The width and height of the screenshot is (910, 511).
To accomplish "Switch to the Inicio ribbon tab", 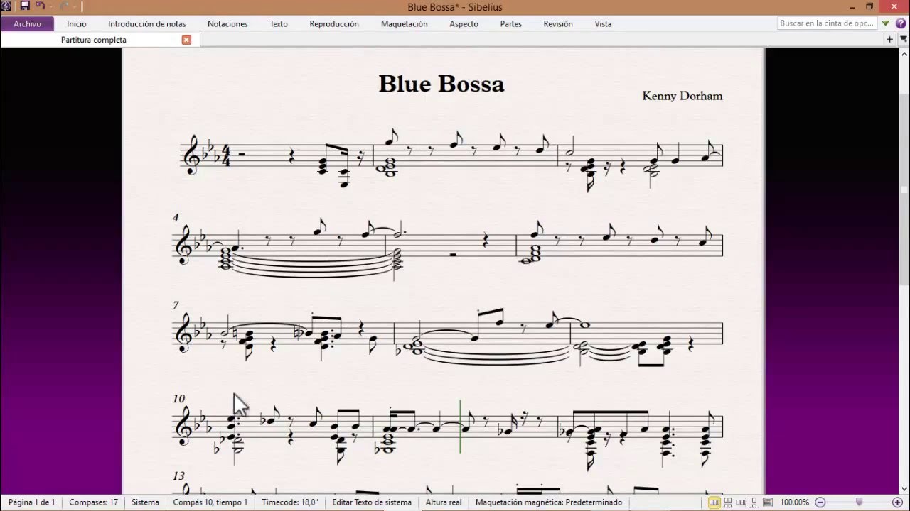I will tap(77, 23).
